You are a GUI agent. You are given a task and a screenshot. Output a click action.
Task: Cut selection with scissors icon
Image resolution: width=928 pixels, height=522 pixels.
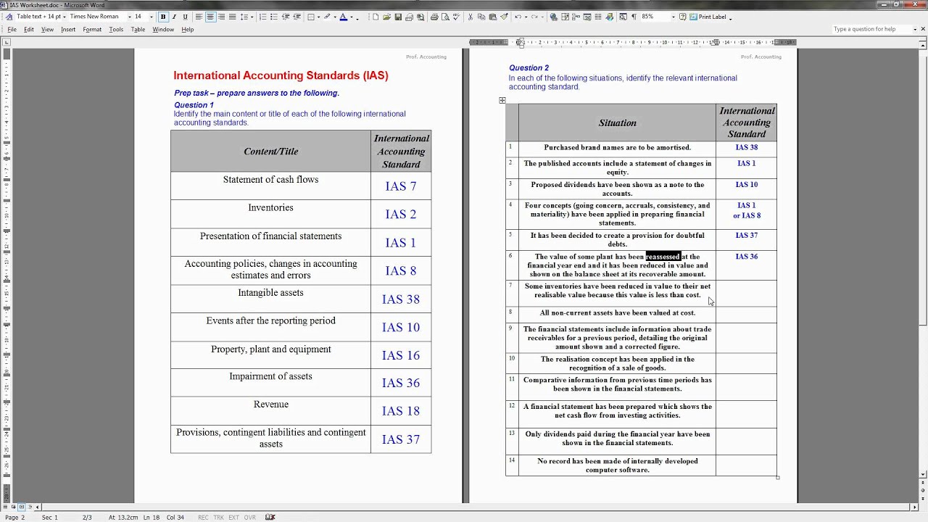coord(471,17)
